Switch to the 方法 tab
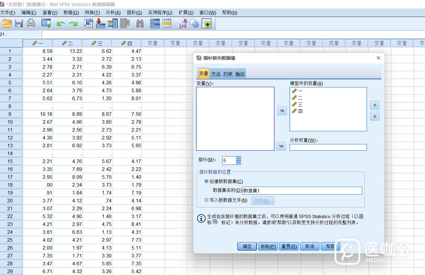 tap(216, 74)
